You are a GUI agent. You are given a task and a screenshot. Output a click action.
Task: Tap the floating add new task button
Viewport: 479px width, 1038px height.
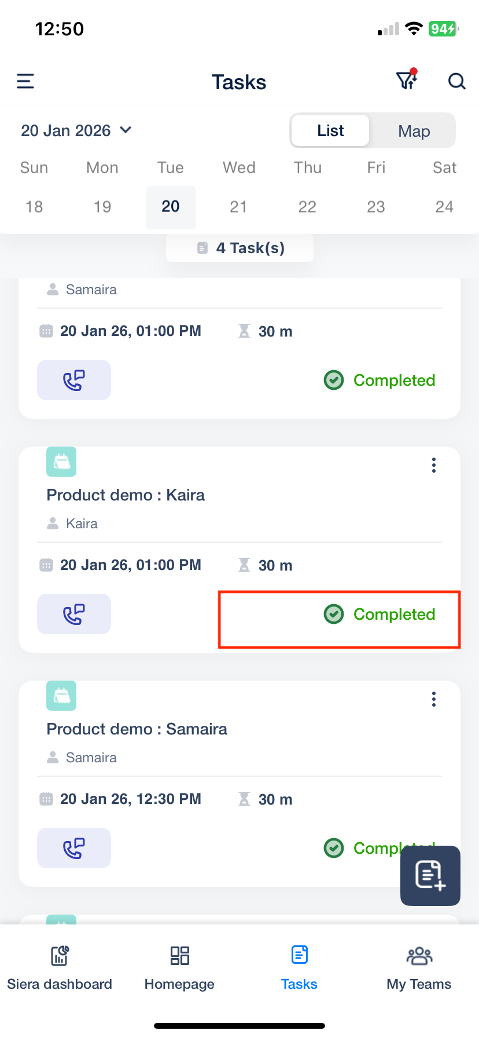[x=430, y=875]
